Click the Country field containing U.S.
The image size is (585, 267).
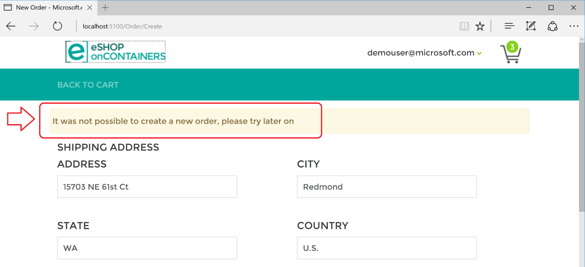pyautogui.click(x=386, y=248)
